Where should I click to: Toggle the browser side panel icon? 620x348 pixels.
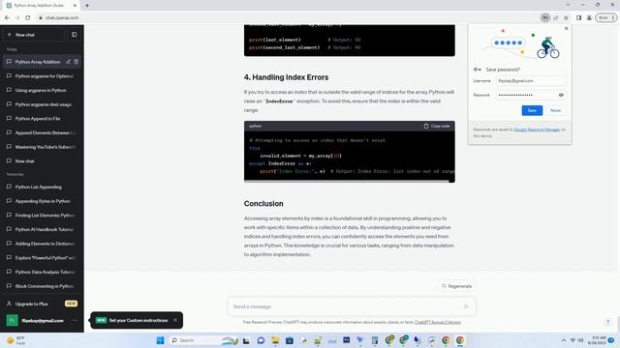(578, 17)
